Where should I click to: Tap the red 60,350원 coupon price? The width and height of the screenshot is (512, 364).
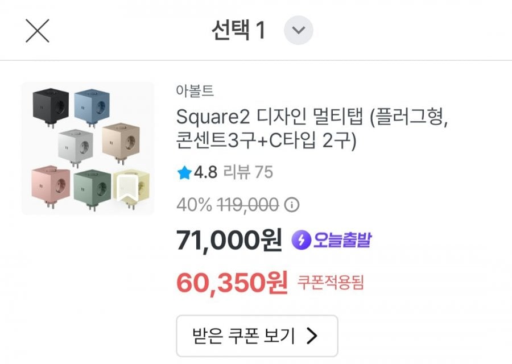point(232,282)
